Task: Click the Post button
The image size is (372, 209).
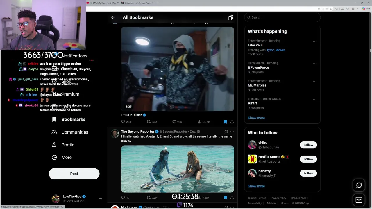Action: click(74, 174)
